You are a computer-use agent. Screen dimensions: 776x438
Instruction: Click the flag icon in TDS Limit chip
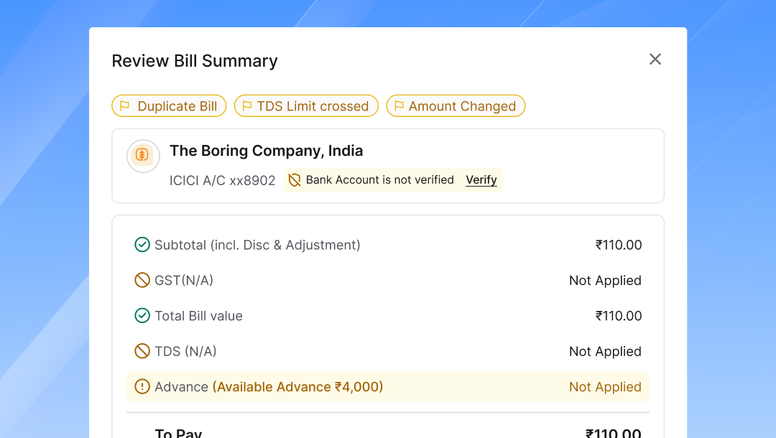click(247, 106)
